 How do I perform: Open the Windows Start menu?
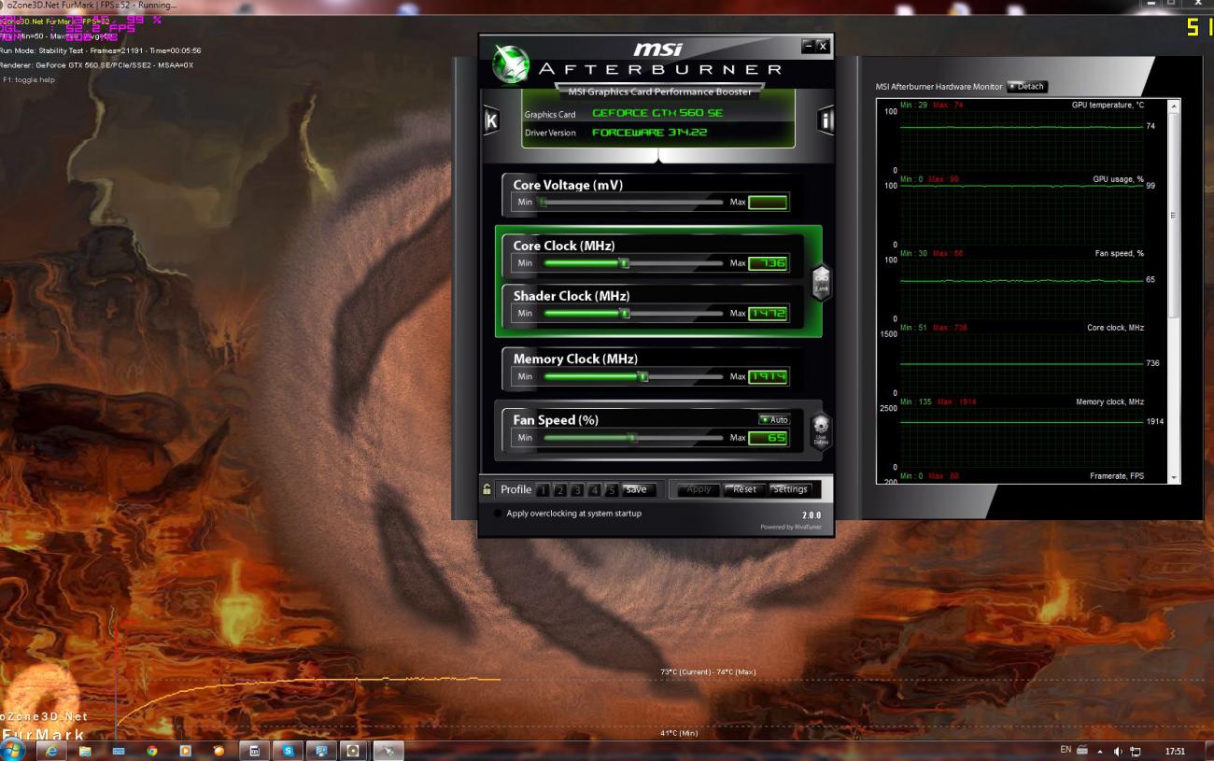coord(14,750)
